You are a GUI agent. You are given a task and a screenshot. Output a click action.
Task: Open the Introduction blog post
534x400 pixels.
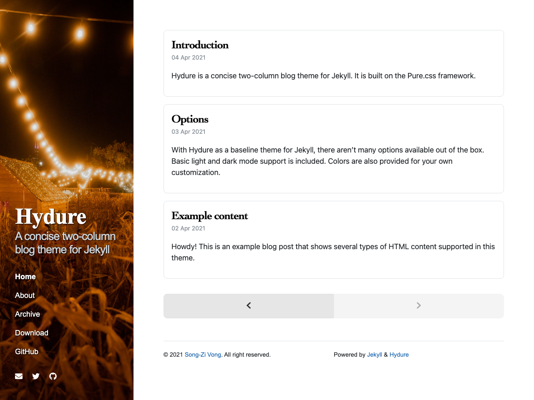(x=200, y=45)
